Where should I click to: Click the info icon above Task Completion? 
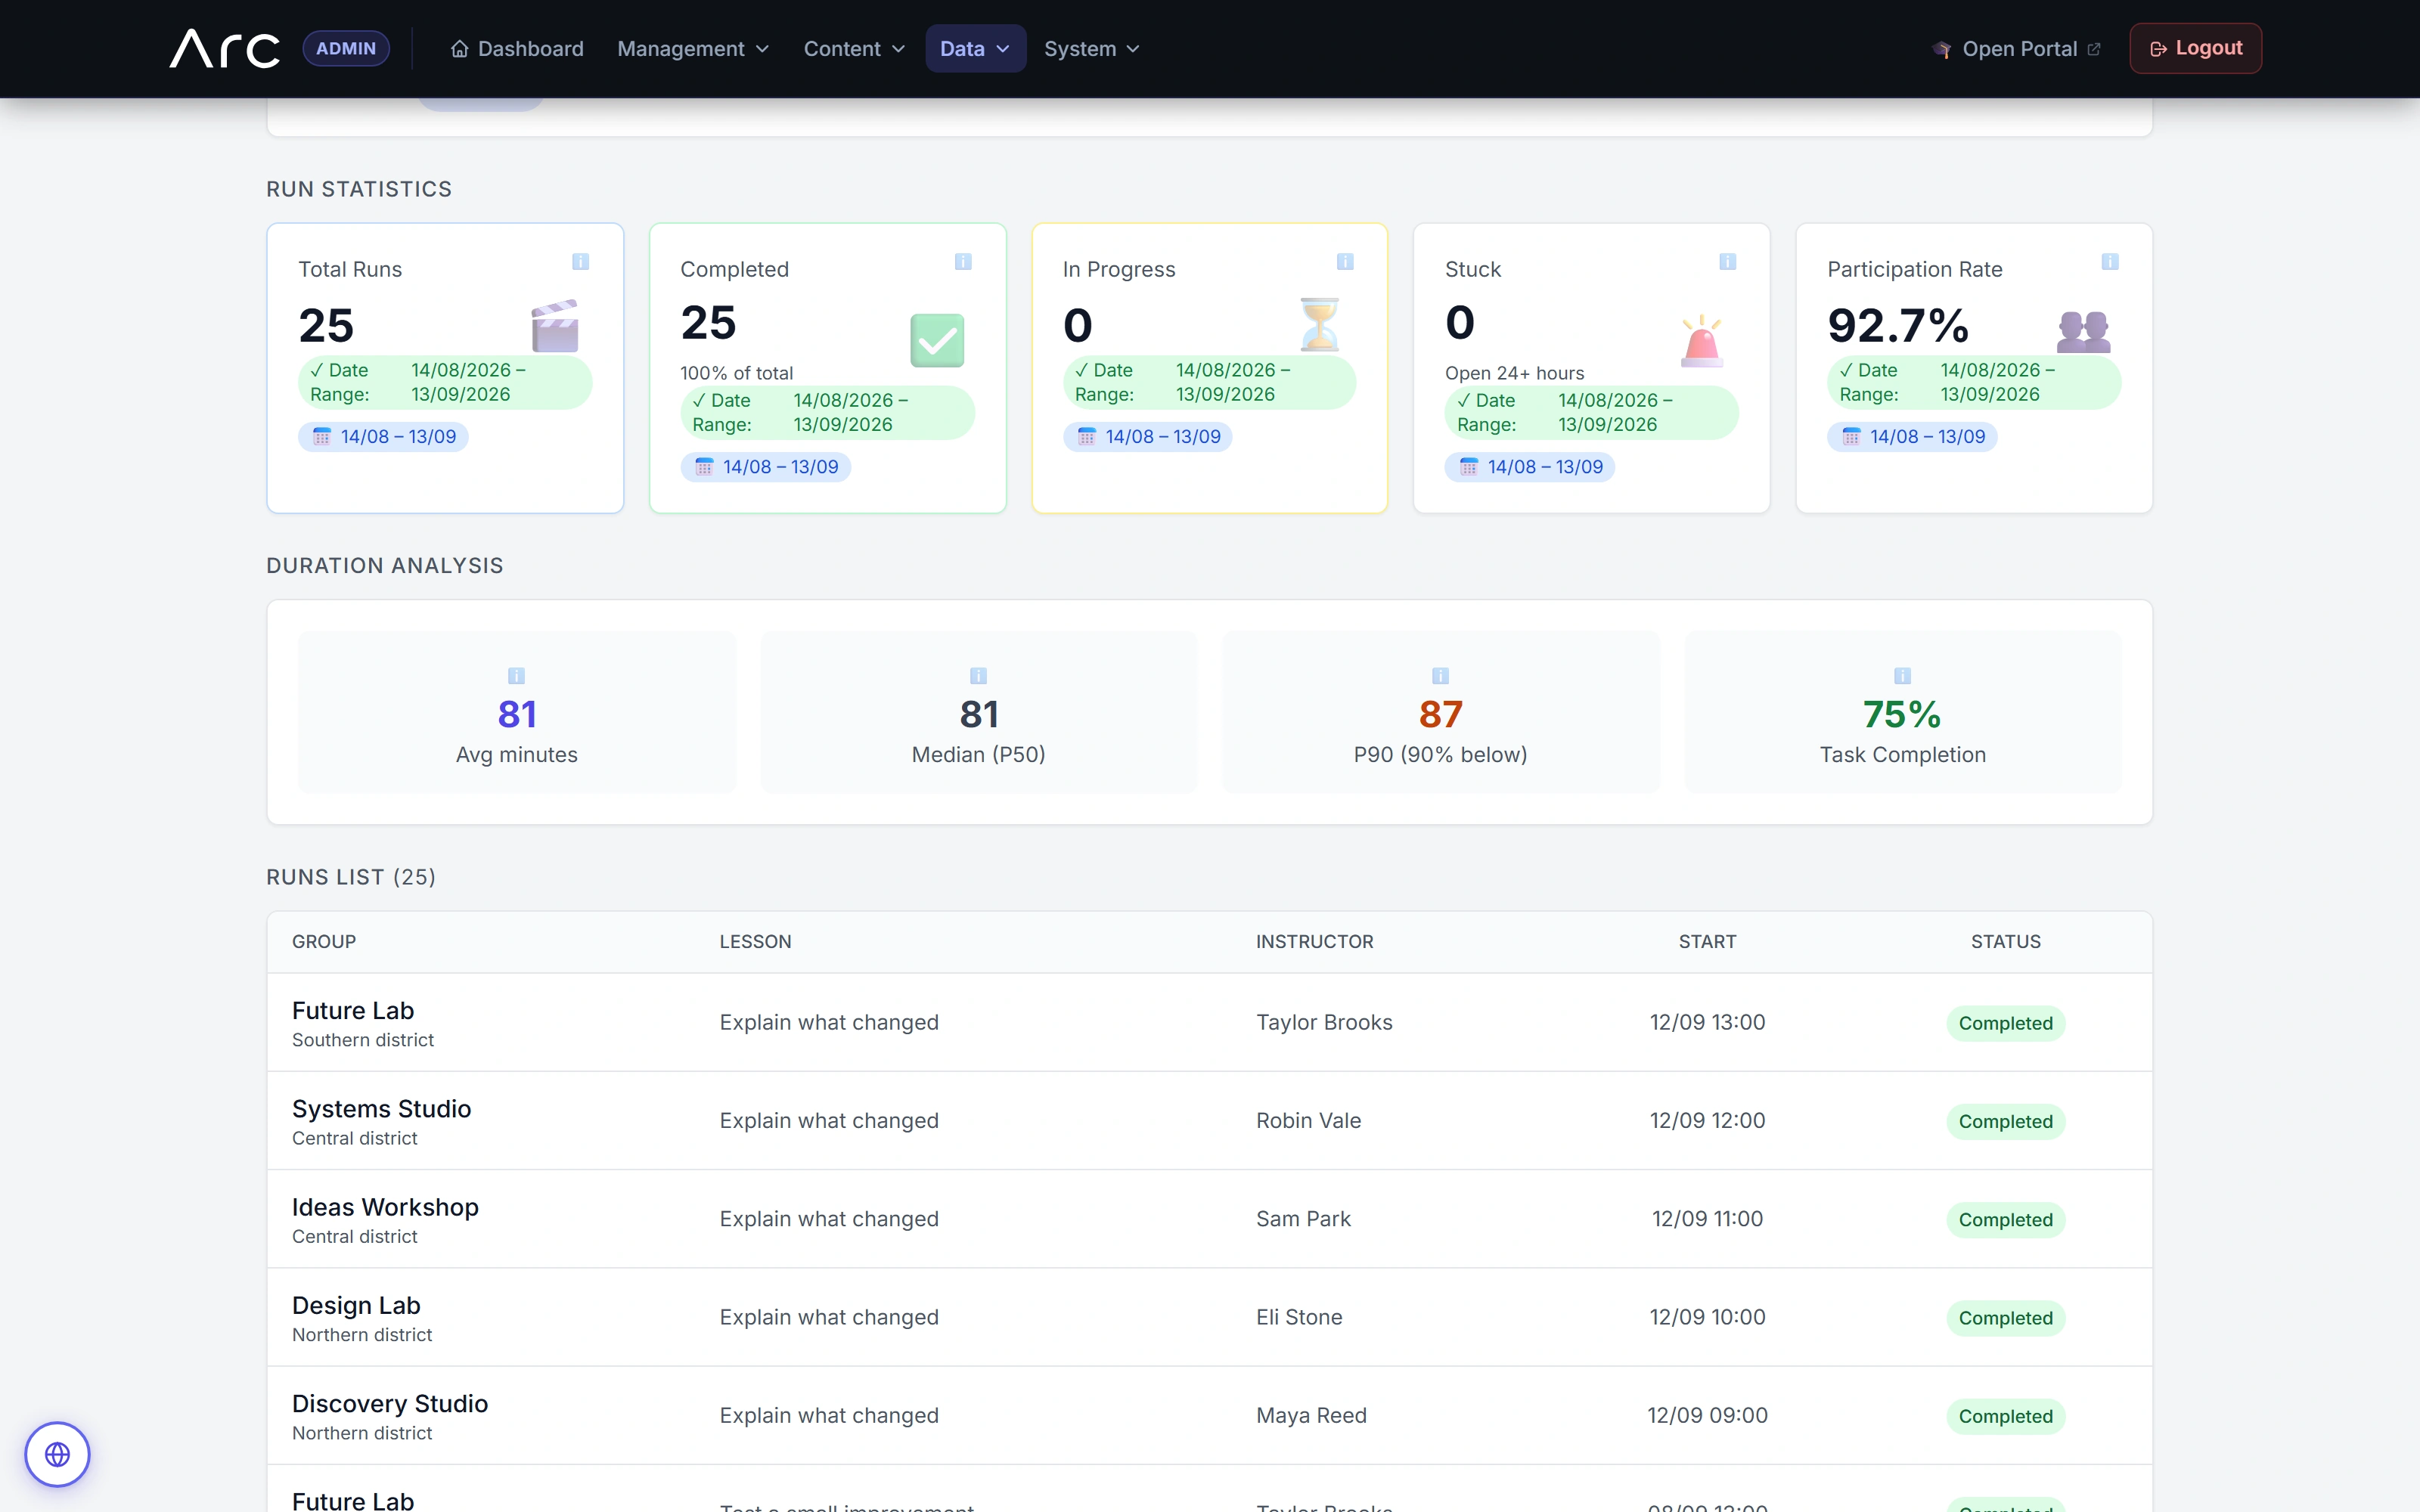click(x=1902, y=676)
